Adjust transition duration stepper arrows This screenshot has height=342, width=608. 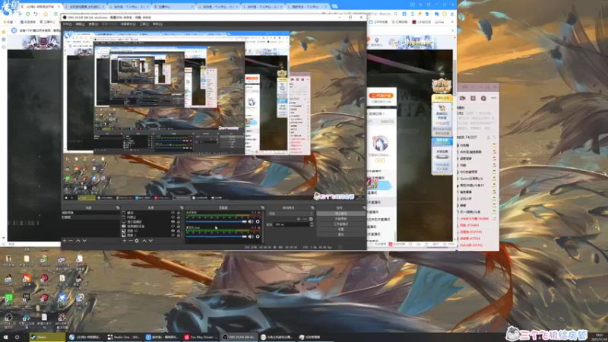(312, 224)
